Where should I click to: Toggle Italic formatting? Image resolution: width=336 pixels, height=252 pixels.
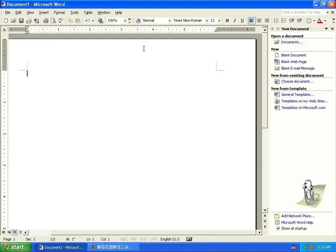click(235, 21)
